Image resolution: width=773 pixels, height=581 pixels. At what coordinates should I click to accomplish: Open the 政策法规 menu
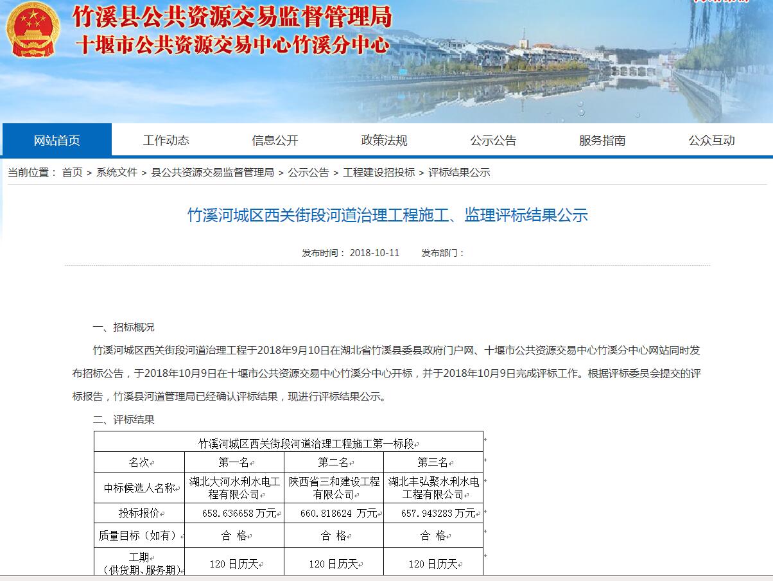[x=383, y=139]
